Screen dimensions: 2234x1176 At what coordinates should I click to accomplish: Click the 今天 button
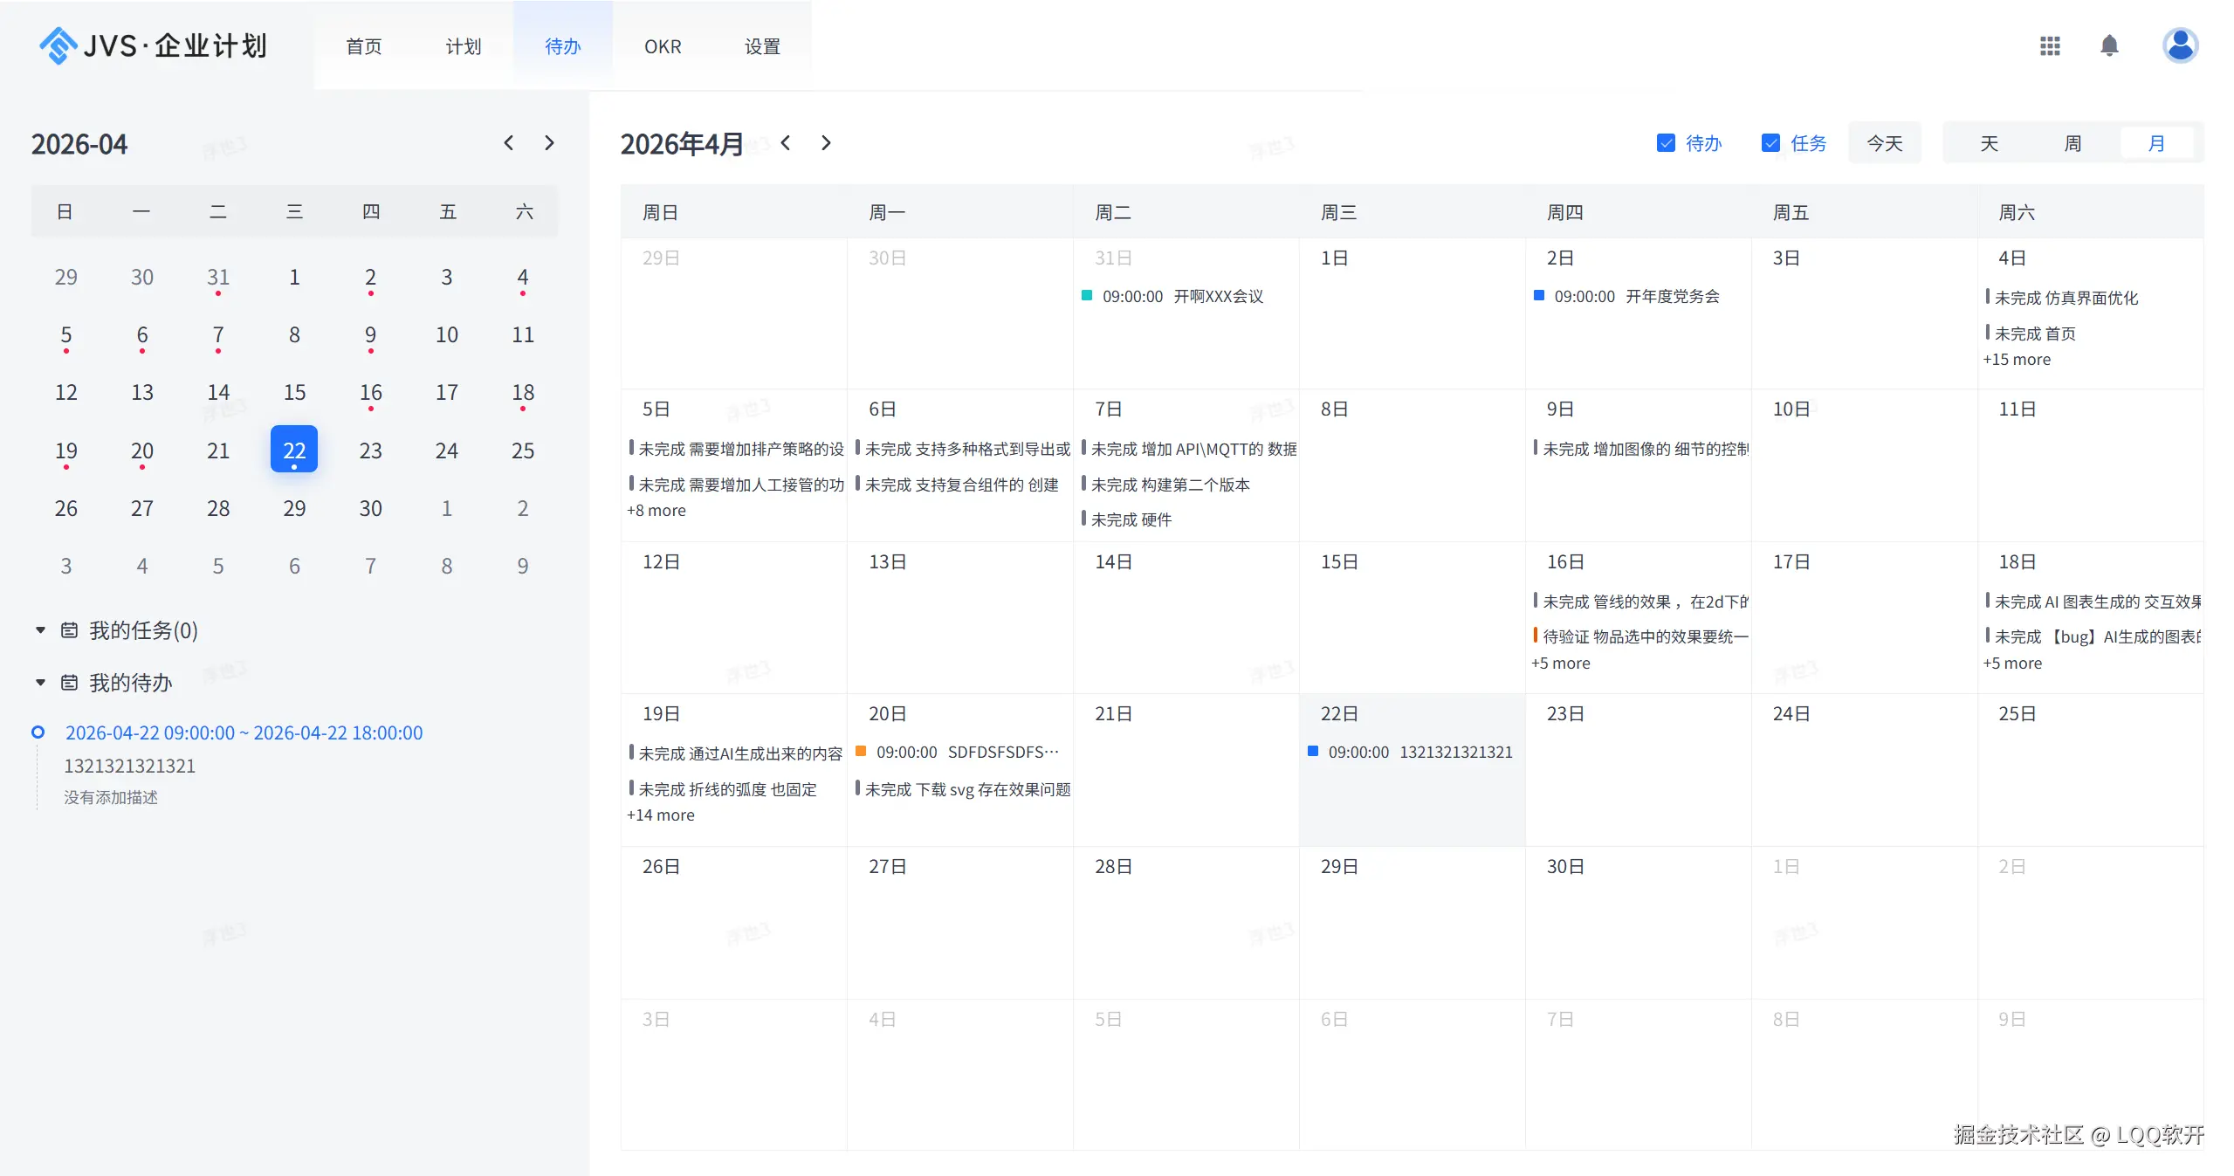[x=1884, y=143]
